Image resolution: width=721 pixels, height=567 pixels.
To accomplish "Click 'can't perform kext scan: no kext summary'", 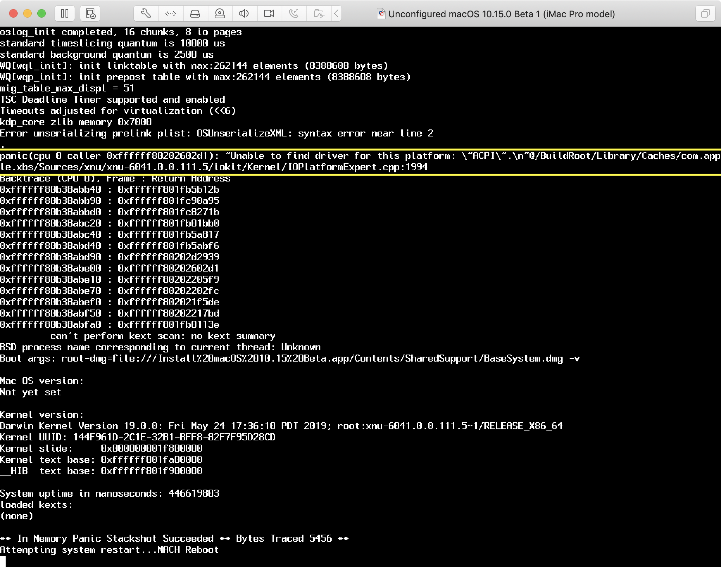I will coord(163,336).
